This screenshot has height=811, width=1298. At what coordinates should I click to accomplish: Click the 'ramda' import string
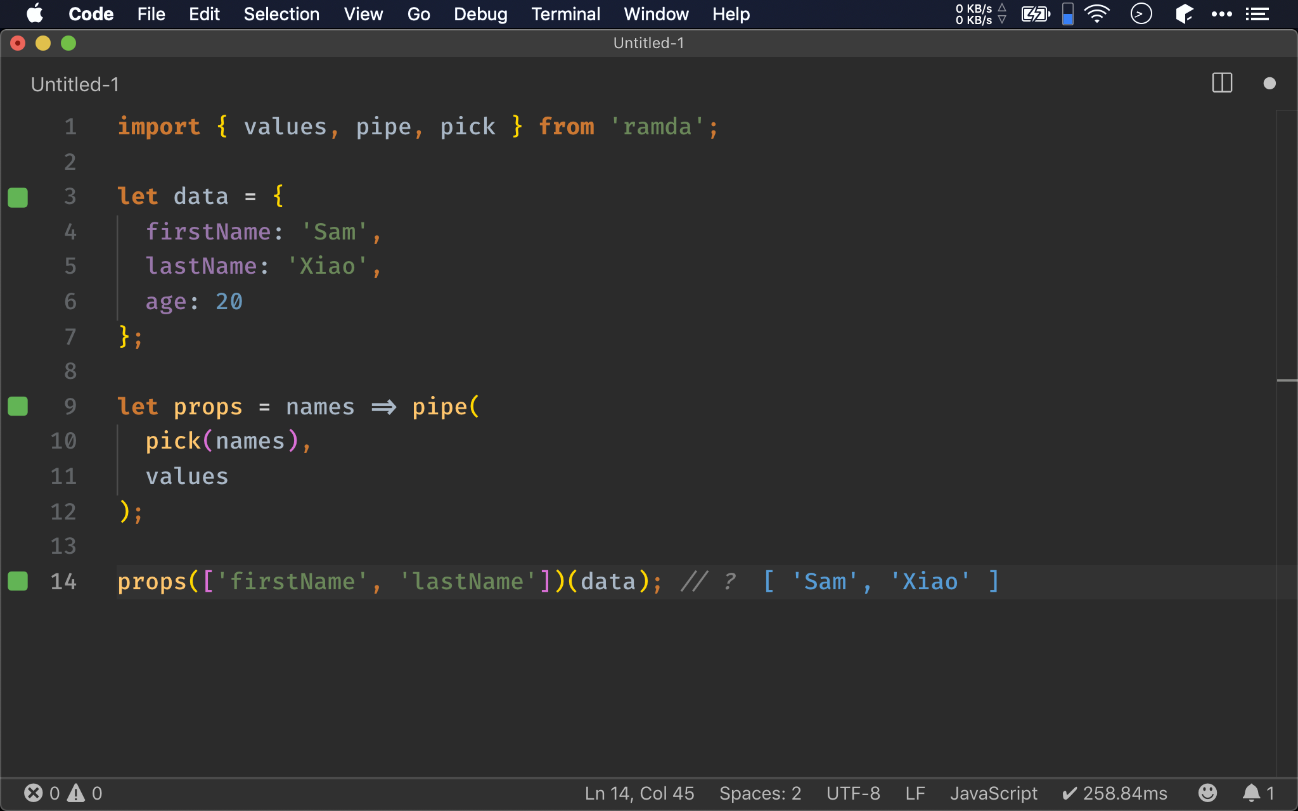coord(657,127)
